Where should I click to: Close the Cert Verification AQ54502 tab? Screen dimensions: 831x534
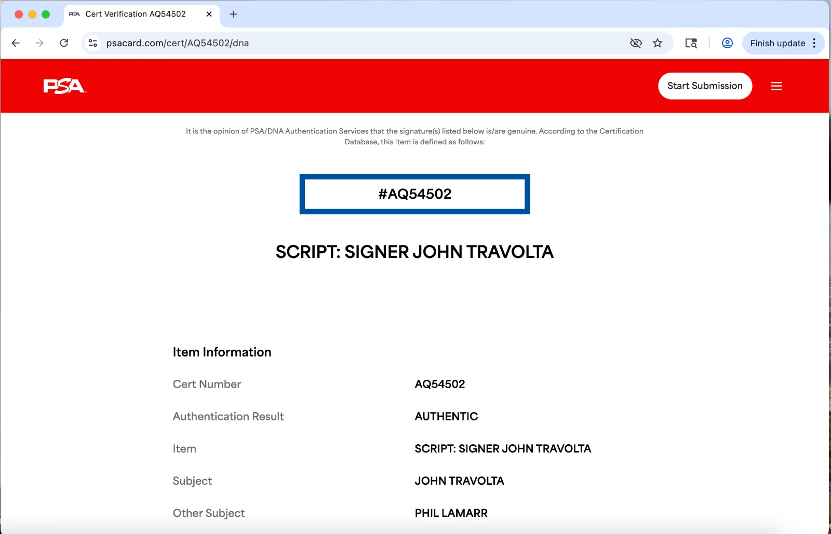pos(209,14)
